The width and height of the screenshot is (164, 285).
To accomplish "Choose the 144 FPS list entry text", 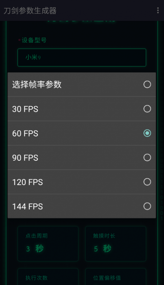I will coord(28,207).
